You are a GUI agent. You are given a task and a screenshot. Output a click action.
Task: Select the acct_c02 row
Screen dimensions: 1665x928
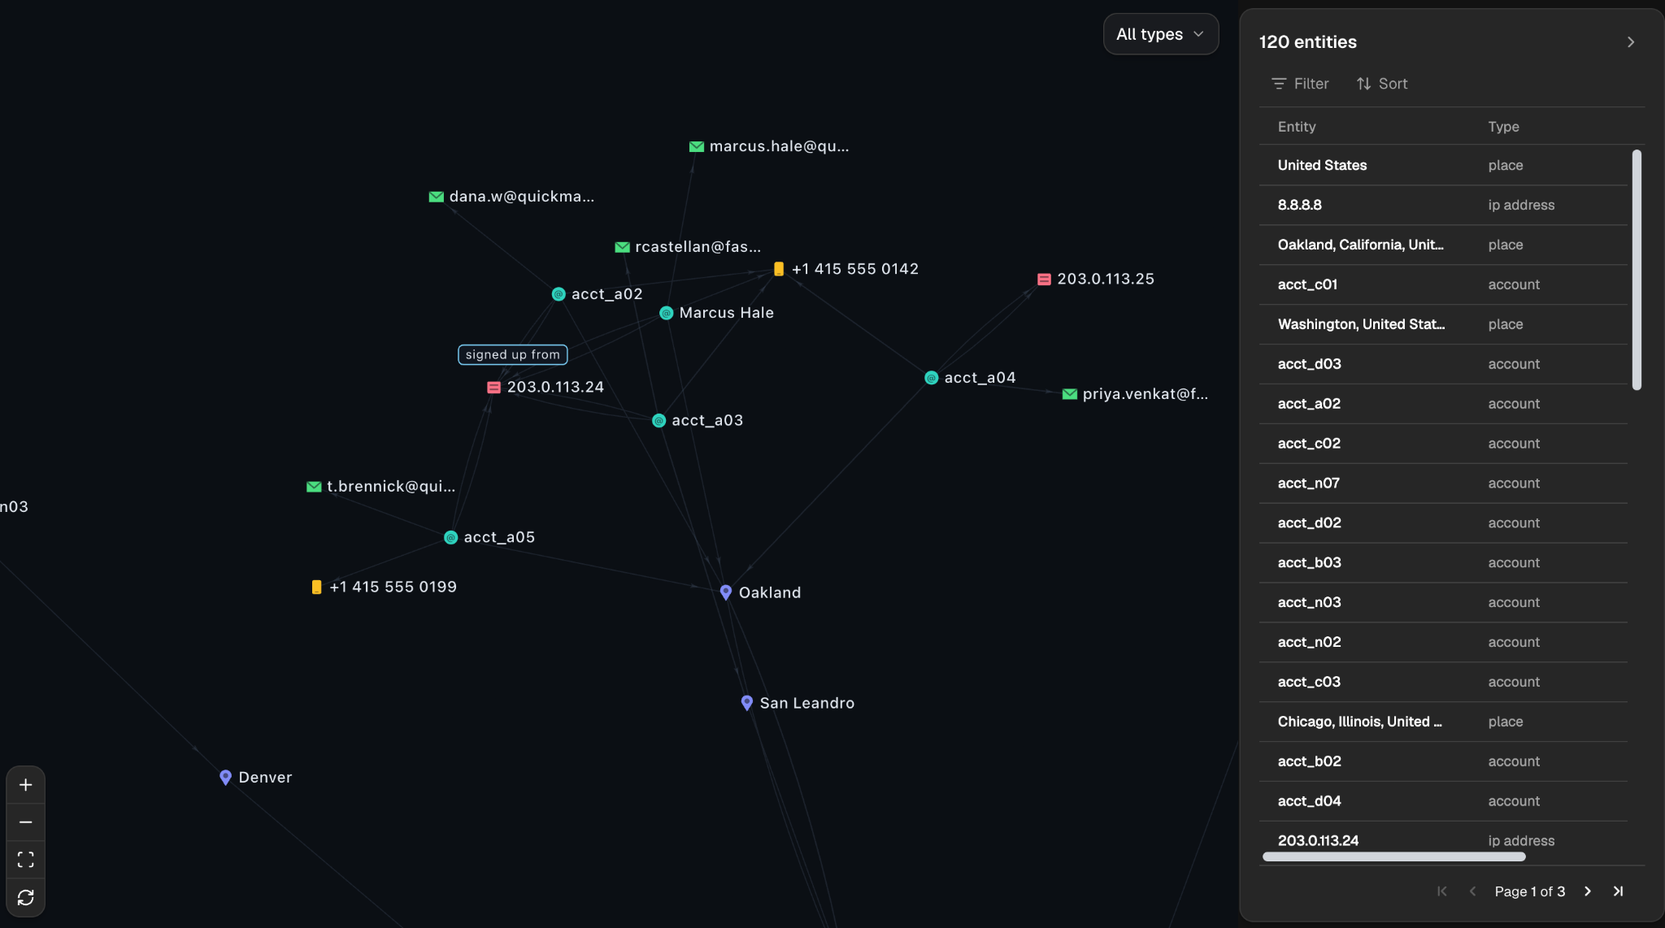coord(1443,444)
